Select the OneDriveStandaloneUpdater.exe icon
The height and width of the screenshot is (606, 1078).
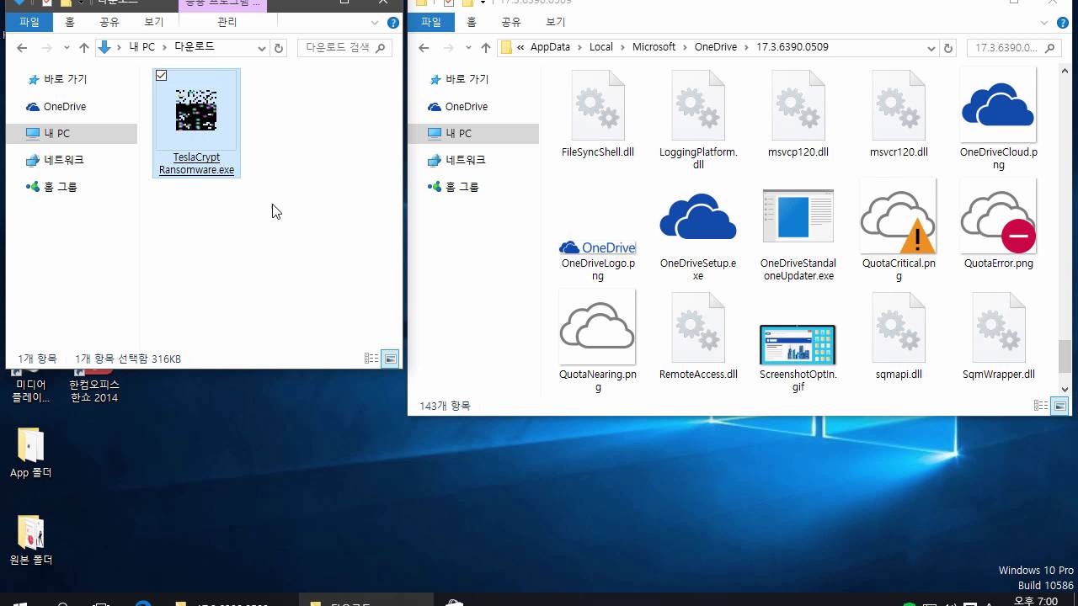coord(798,216)
